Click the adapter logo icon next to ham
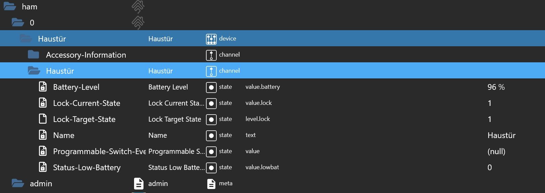 pos(138,6)
